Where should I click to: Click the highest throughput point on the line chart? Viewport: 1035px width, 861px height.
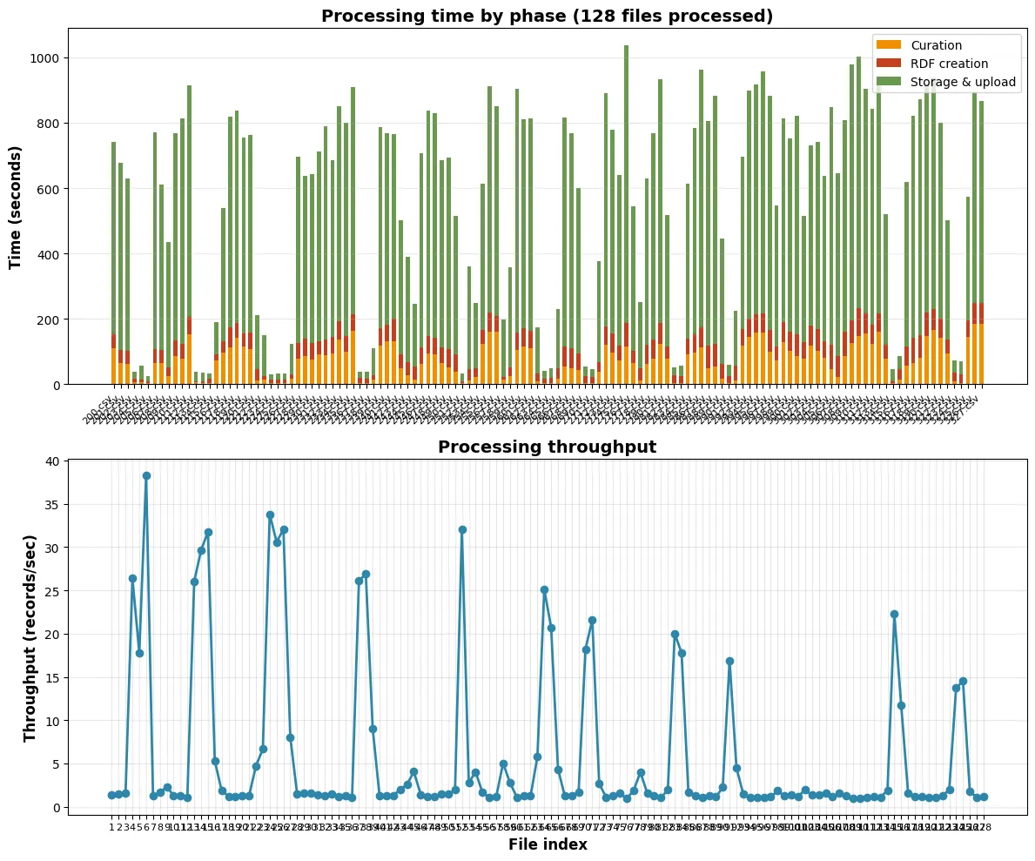point(146,475)
